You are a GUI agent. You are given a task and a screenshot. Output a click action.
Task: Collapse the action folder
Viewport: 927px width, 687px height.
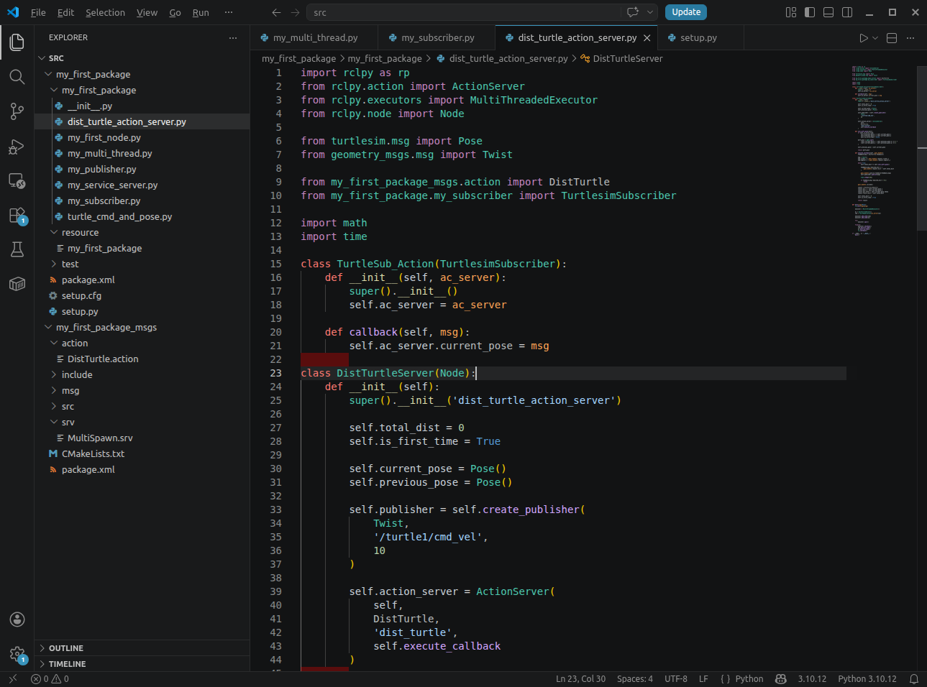point(142,343)
